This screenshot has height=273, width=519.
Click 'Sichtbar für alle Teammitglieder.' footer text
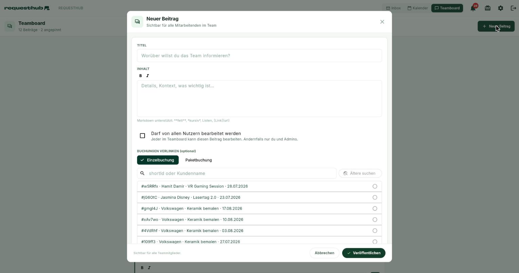(157, 253)
